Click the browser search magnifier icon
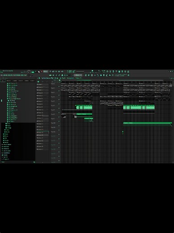The width and height of the screenshot is (174, 233). 34,162
